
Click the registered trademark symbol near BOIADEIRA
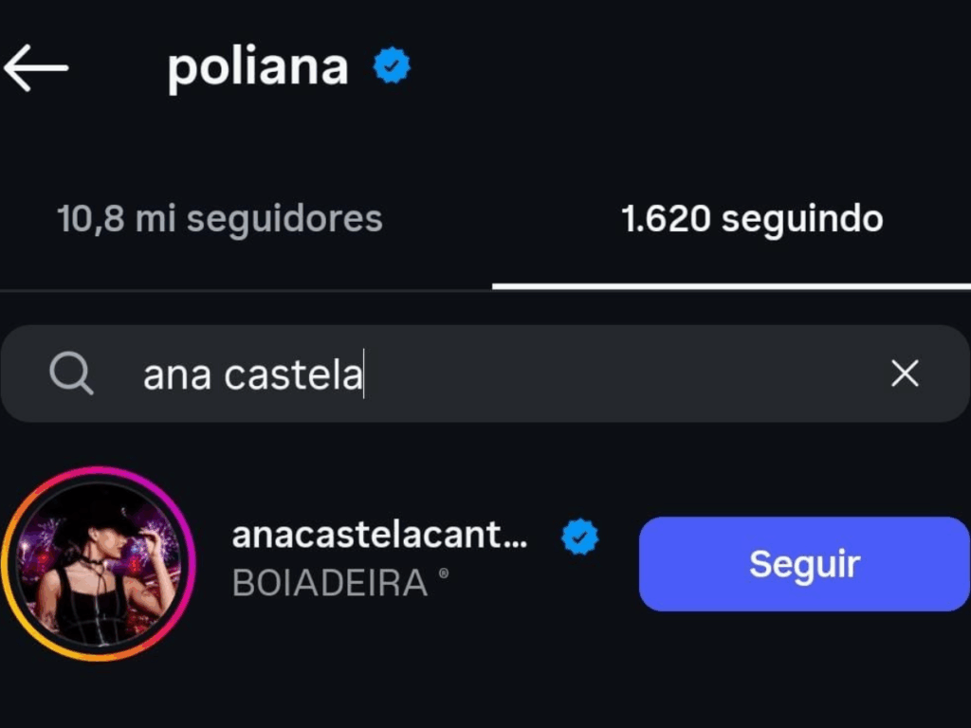point(443,573)
